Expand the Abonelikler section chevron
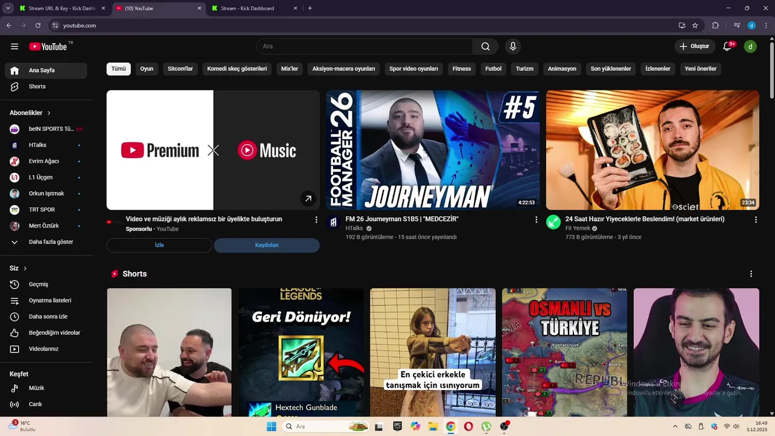 tap(49, 113)
